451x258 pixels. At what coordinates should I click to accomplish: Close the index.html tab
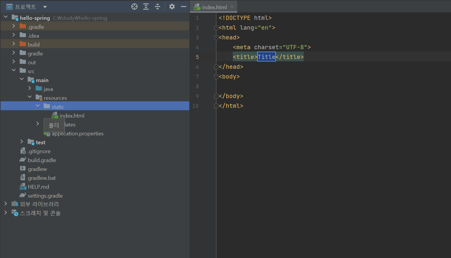coord(232,6)
